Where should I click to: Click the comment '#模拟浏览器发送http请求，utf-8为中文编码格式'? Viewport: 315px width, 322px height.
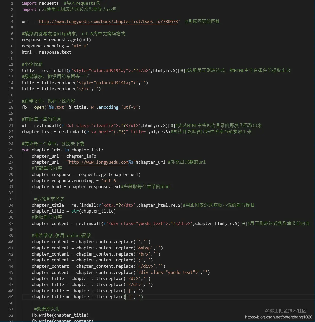pos(74,34)
